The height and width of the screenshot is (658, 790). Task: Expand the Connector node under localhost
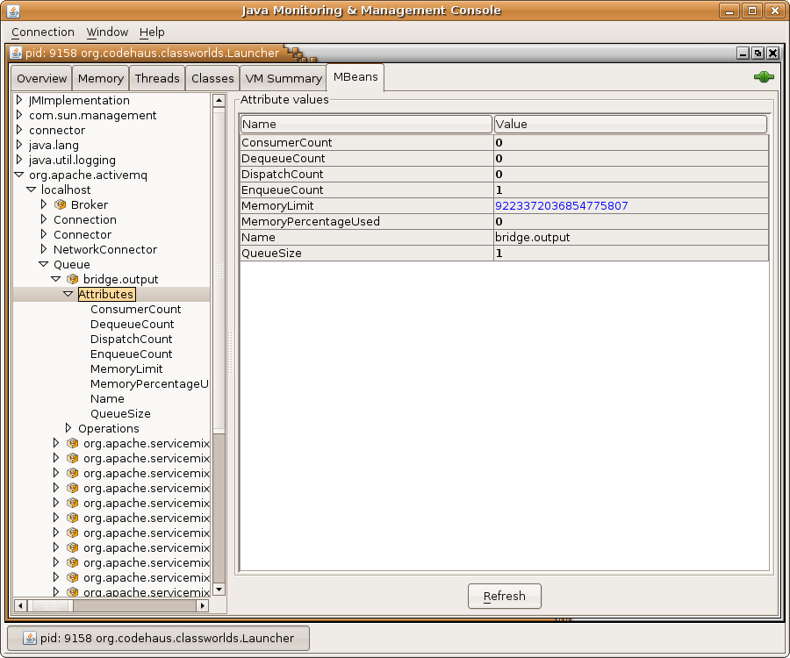pyautogui.click(x=44, y=234)
